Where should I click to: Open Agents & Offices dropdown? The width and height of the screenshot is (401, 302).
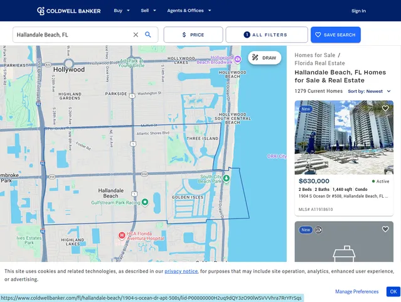point(189,11)
